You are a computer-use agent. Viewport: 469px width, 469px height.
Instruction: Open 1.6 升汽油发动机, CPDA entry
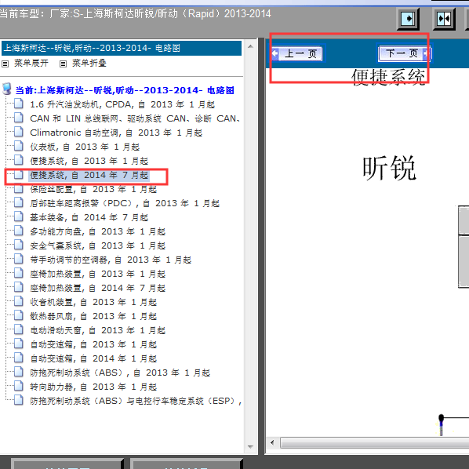122,104
